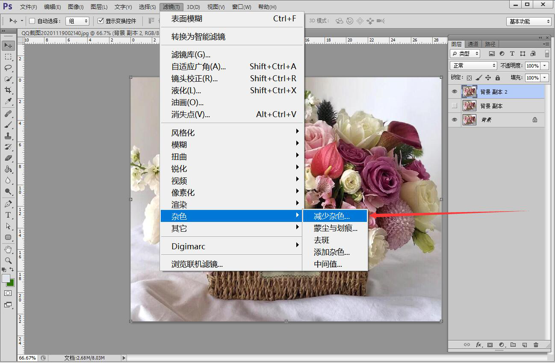Choose 添加杂色... from the submenu

click(335, 252)
